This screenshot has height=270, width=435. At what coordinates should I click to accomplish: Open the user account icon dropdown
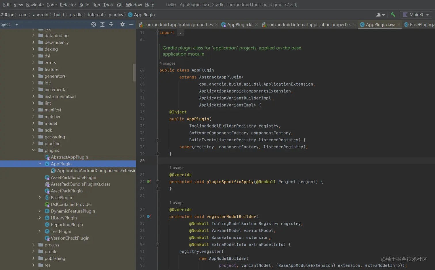tap(380, 15)
